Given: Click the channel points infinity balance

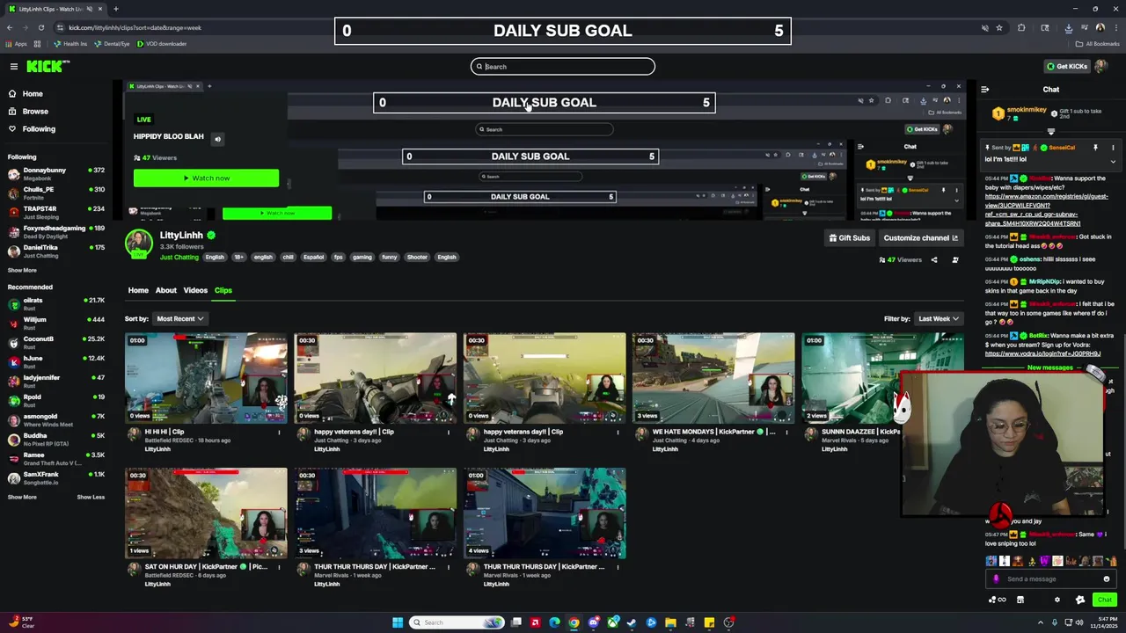Looking at the screenshot, I should pos(998,600).
